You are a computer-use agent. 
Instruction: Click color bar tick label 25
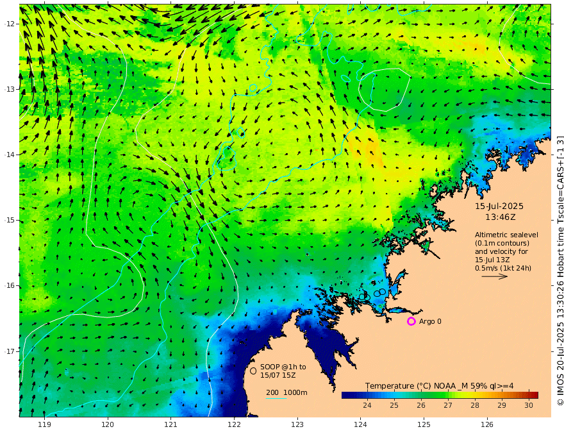pos(394,405)
